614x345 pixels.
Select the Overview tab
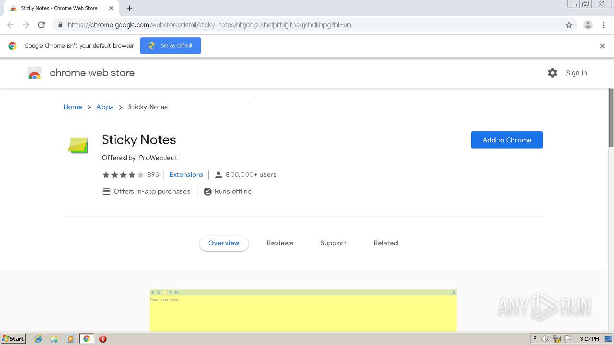coord(224,243)
